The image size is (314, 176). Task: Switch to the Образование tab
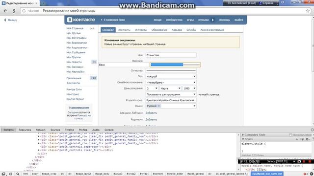(x=159, y=30)
